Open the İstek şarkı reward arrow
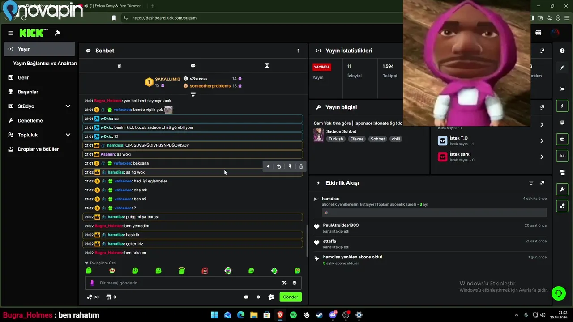This screenshot has height=322, width=573. pos(542,157)
